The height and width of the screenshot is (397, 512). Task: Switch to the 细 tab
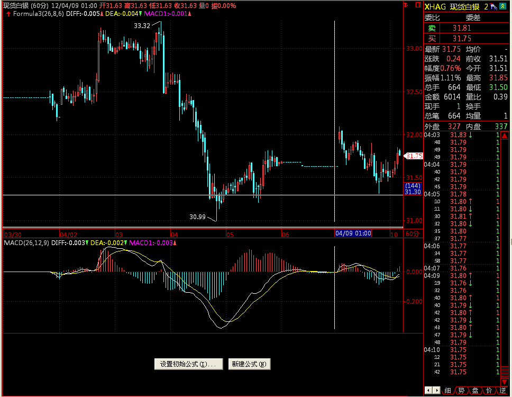(x=447, y=391)
